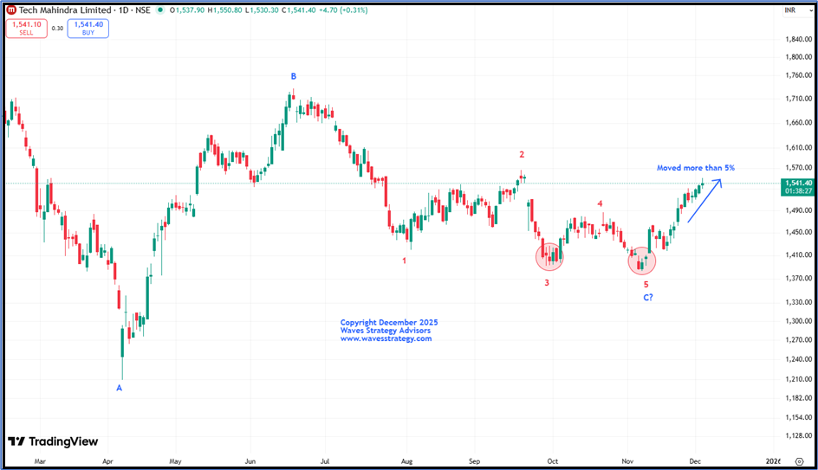Viewport: 818px width, 470px height.
Task: Click the Sep label on time axis
Action: (474, 461)
